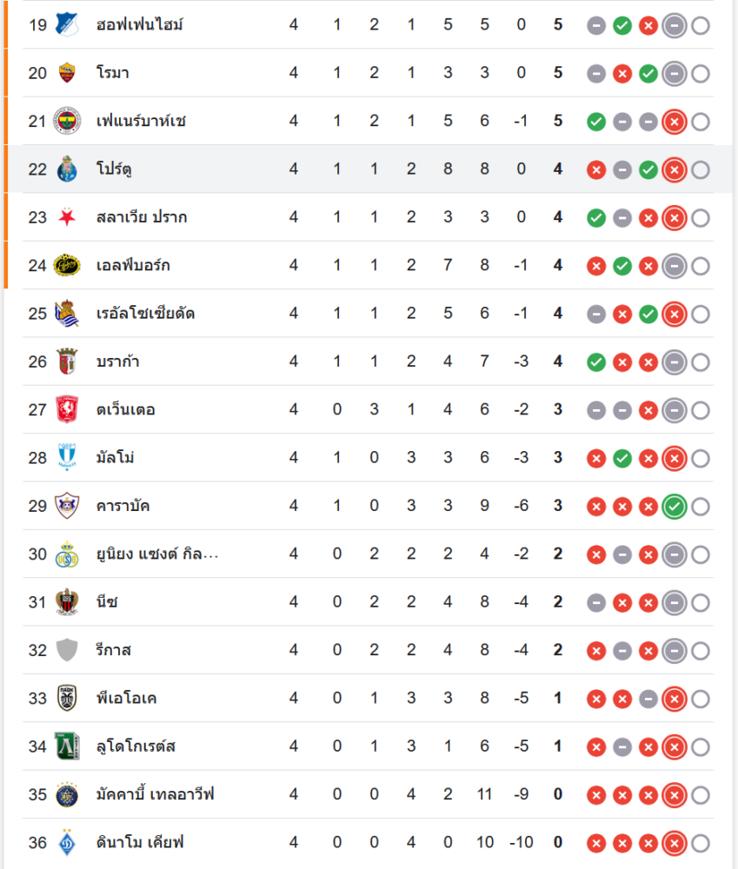Click the Braga club crest
Image resolution: width=738 pixels, height=869 pixels.
tap(66, 362)
